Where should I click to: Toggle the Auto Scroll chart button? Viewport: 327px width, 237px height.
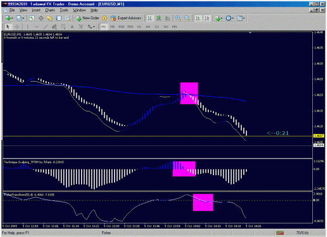tap(198, 18)
